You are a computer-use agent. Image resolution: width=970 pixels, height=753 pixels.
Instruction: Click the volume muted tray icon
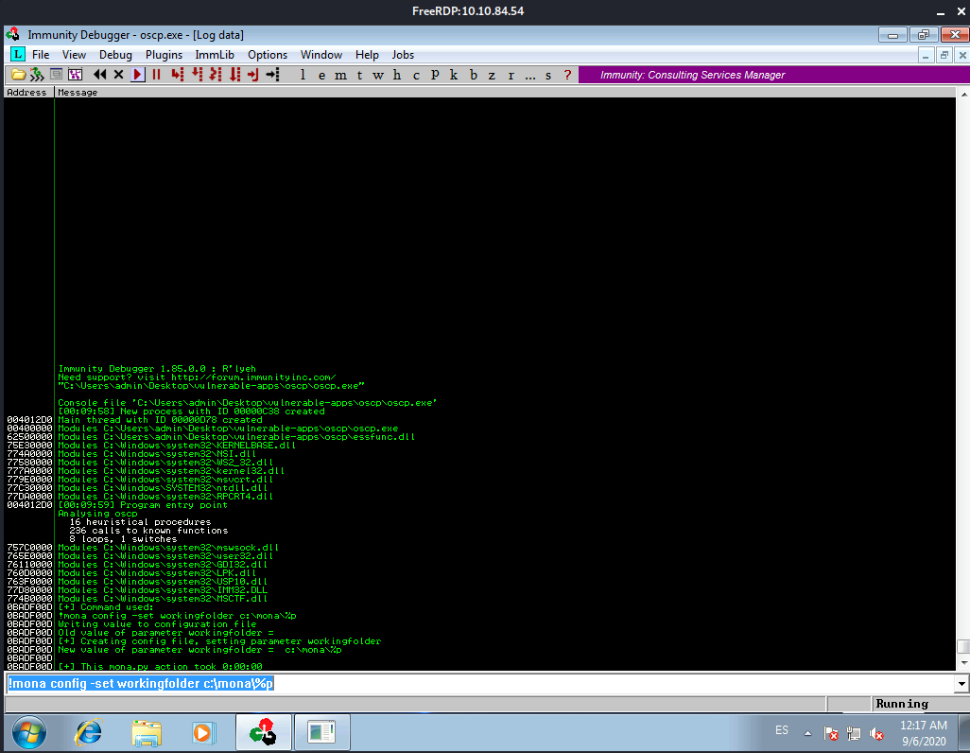[x=876, y=734]
